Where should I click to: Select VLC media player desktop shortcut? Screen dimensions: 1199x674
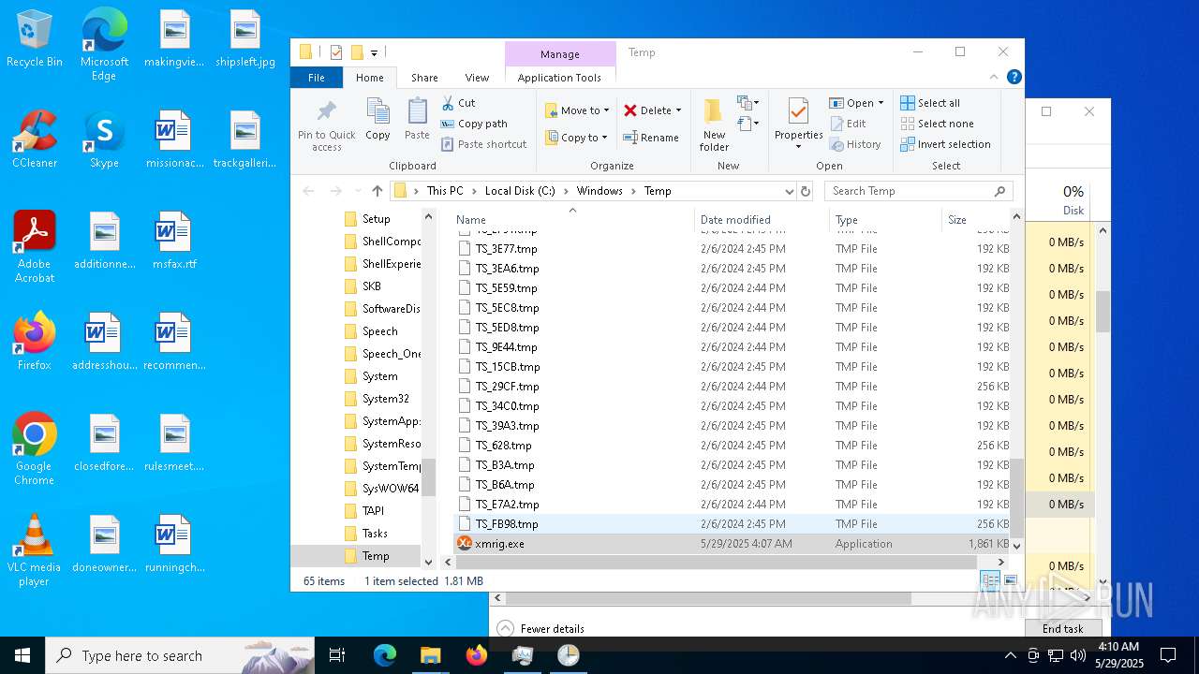click(35, 550)
